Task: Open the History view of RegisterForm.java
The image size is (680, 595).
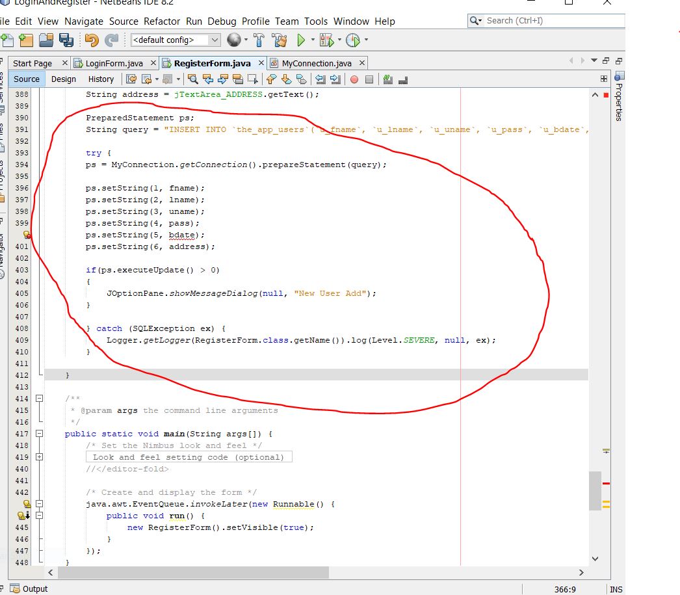Action: [101, 79]
